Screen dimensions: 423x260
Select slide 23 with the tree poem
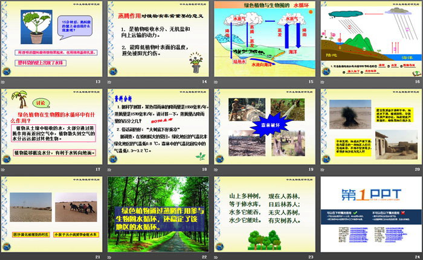265,215
